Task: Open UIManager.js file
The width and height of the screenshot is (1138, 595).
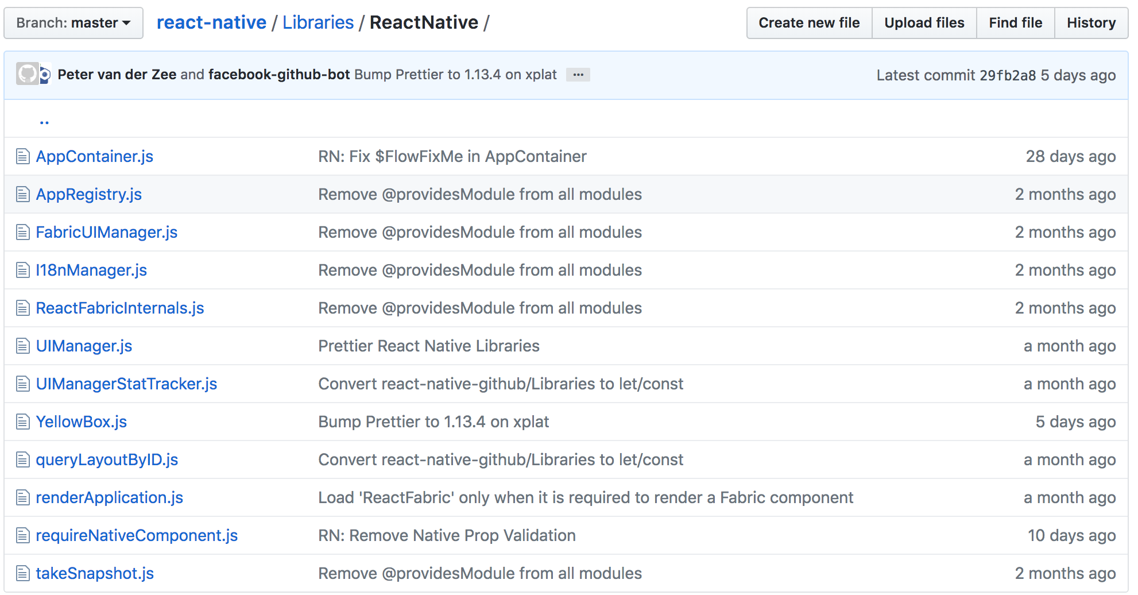Action: pos(84,346)
